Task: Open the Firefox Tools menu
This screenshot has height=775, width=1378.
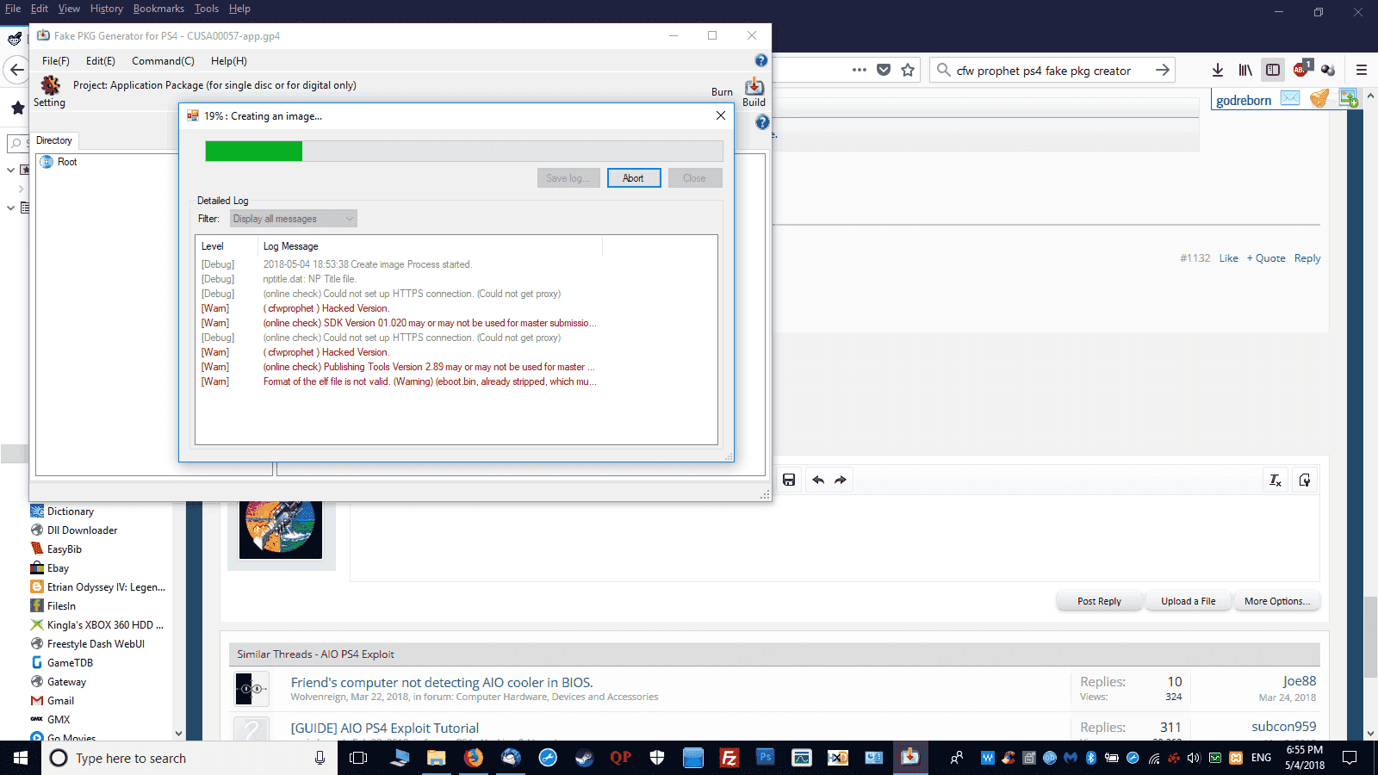Action: pos(207,9)
